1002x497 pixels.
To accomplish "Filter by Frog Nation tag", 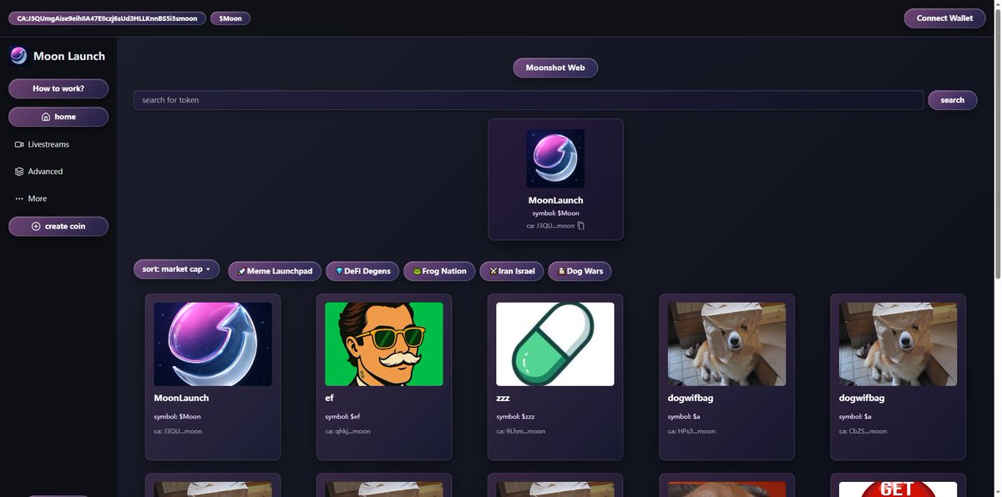I will pos(439,271).
